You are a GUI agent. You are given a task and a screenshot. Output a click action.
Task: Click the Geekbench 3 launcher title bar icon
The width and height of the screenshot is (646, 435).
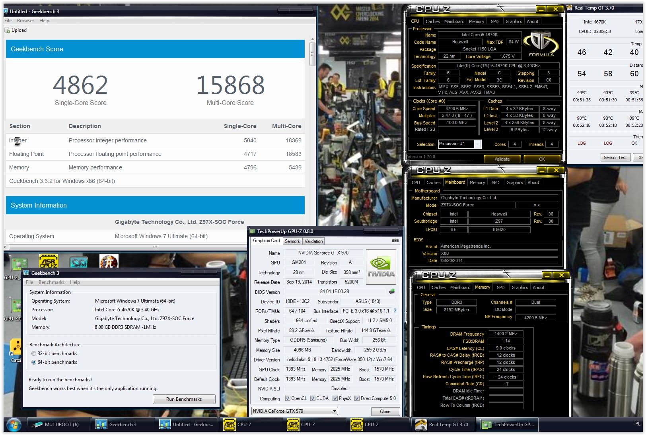tap(27, 273)
